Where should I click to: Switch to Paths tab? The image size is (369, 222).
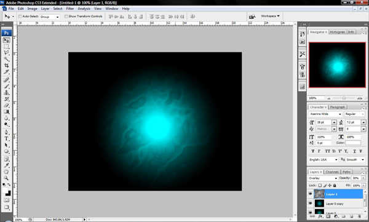pos(346,172)
